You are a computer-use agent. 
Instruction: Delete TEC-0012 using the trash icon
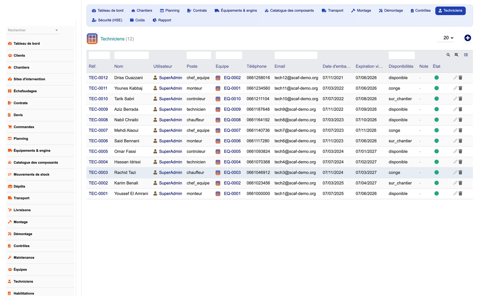460,78
